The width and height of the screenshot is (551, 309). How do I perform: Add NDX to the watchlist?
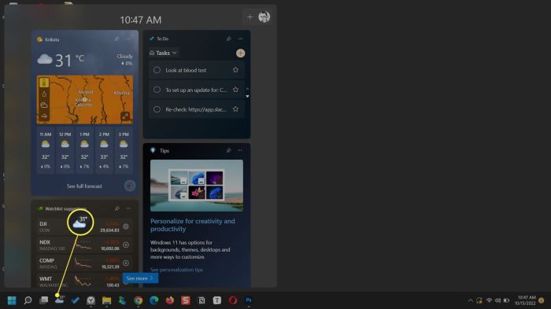[x=126, y=245]
